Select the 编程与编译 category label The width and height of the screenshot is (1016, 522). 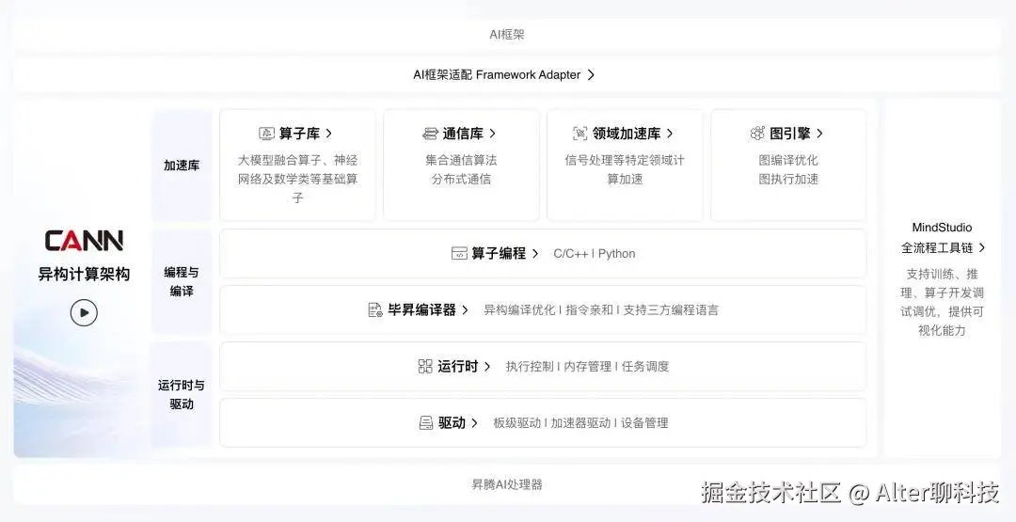(182, 282)
